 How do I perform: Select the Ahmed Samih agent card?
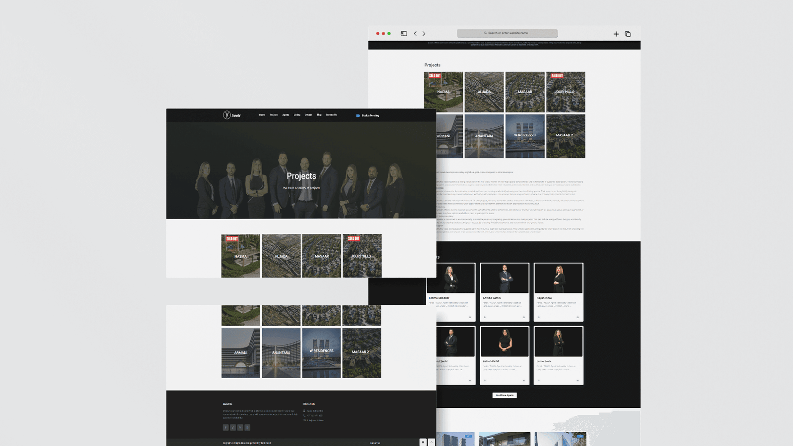[x=505, y=292]
